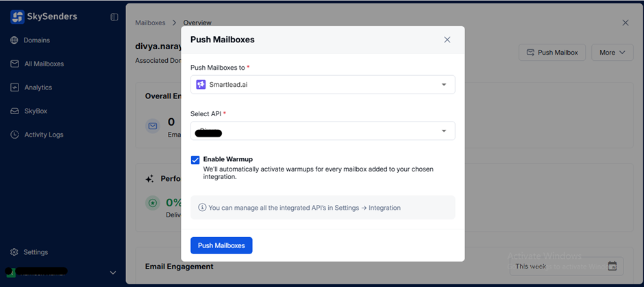Click the blue Push Mailboxes button
This screenshot has width=644, height=287.
[221, 245]
